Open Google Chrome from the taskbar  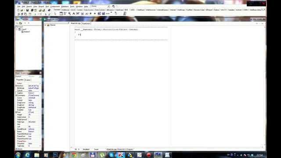point(74,155)
